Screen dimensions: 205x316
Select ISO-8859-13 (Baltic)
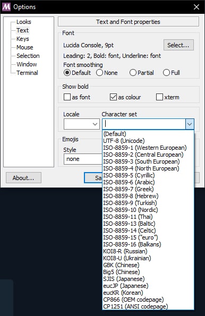pos(148,224)
